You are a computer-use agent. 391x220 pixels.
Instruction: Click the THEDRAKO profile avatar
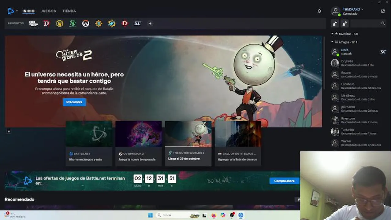[336, 11]
